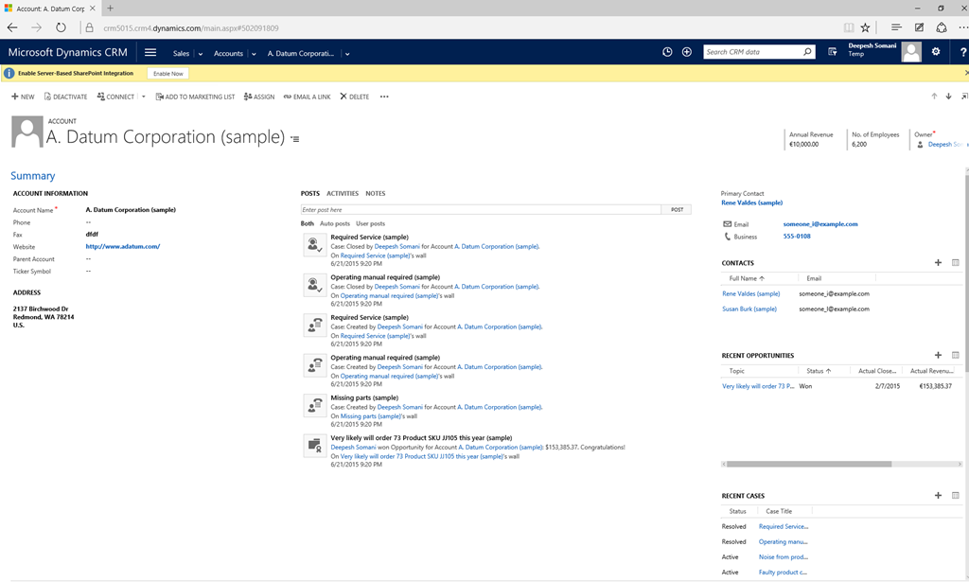Expand the Sales navigation dropdown
The image size is (969, 582).
click(x=201, y=54)
